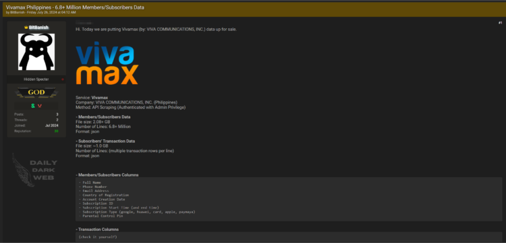
Task: Click the crown icon beside BitBanish
Action: [26, 28]
